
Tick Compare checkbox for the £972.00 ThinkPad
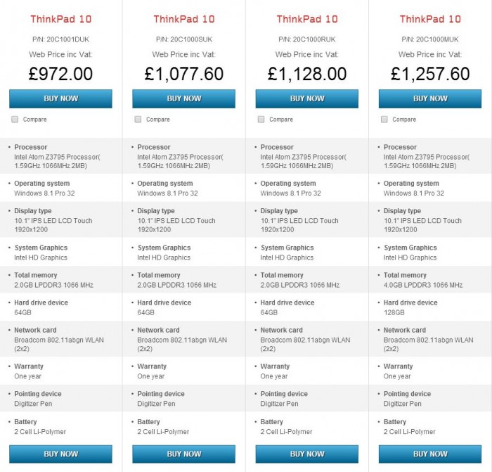click(15, 120)
